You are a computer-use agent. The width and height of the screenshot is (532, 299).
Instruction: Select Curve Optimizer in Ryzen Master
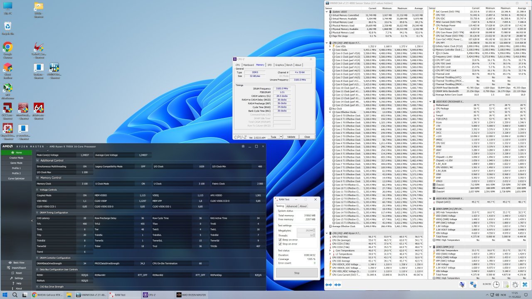coord(16,179)
